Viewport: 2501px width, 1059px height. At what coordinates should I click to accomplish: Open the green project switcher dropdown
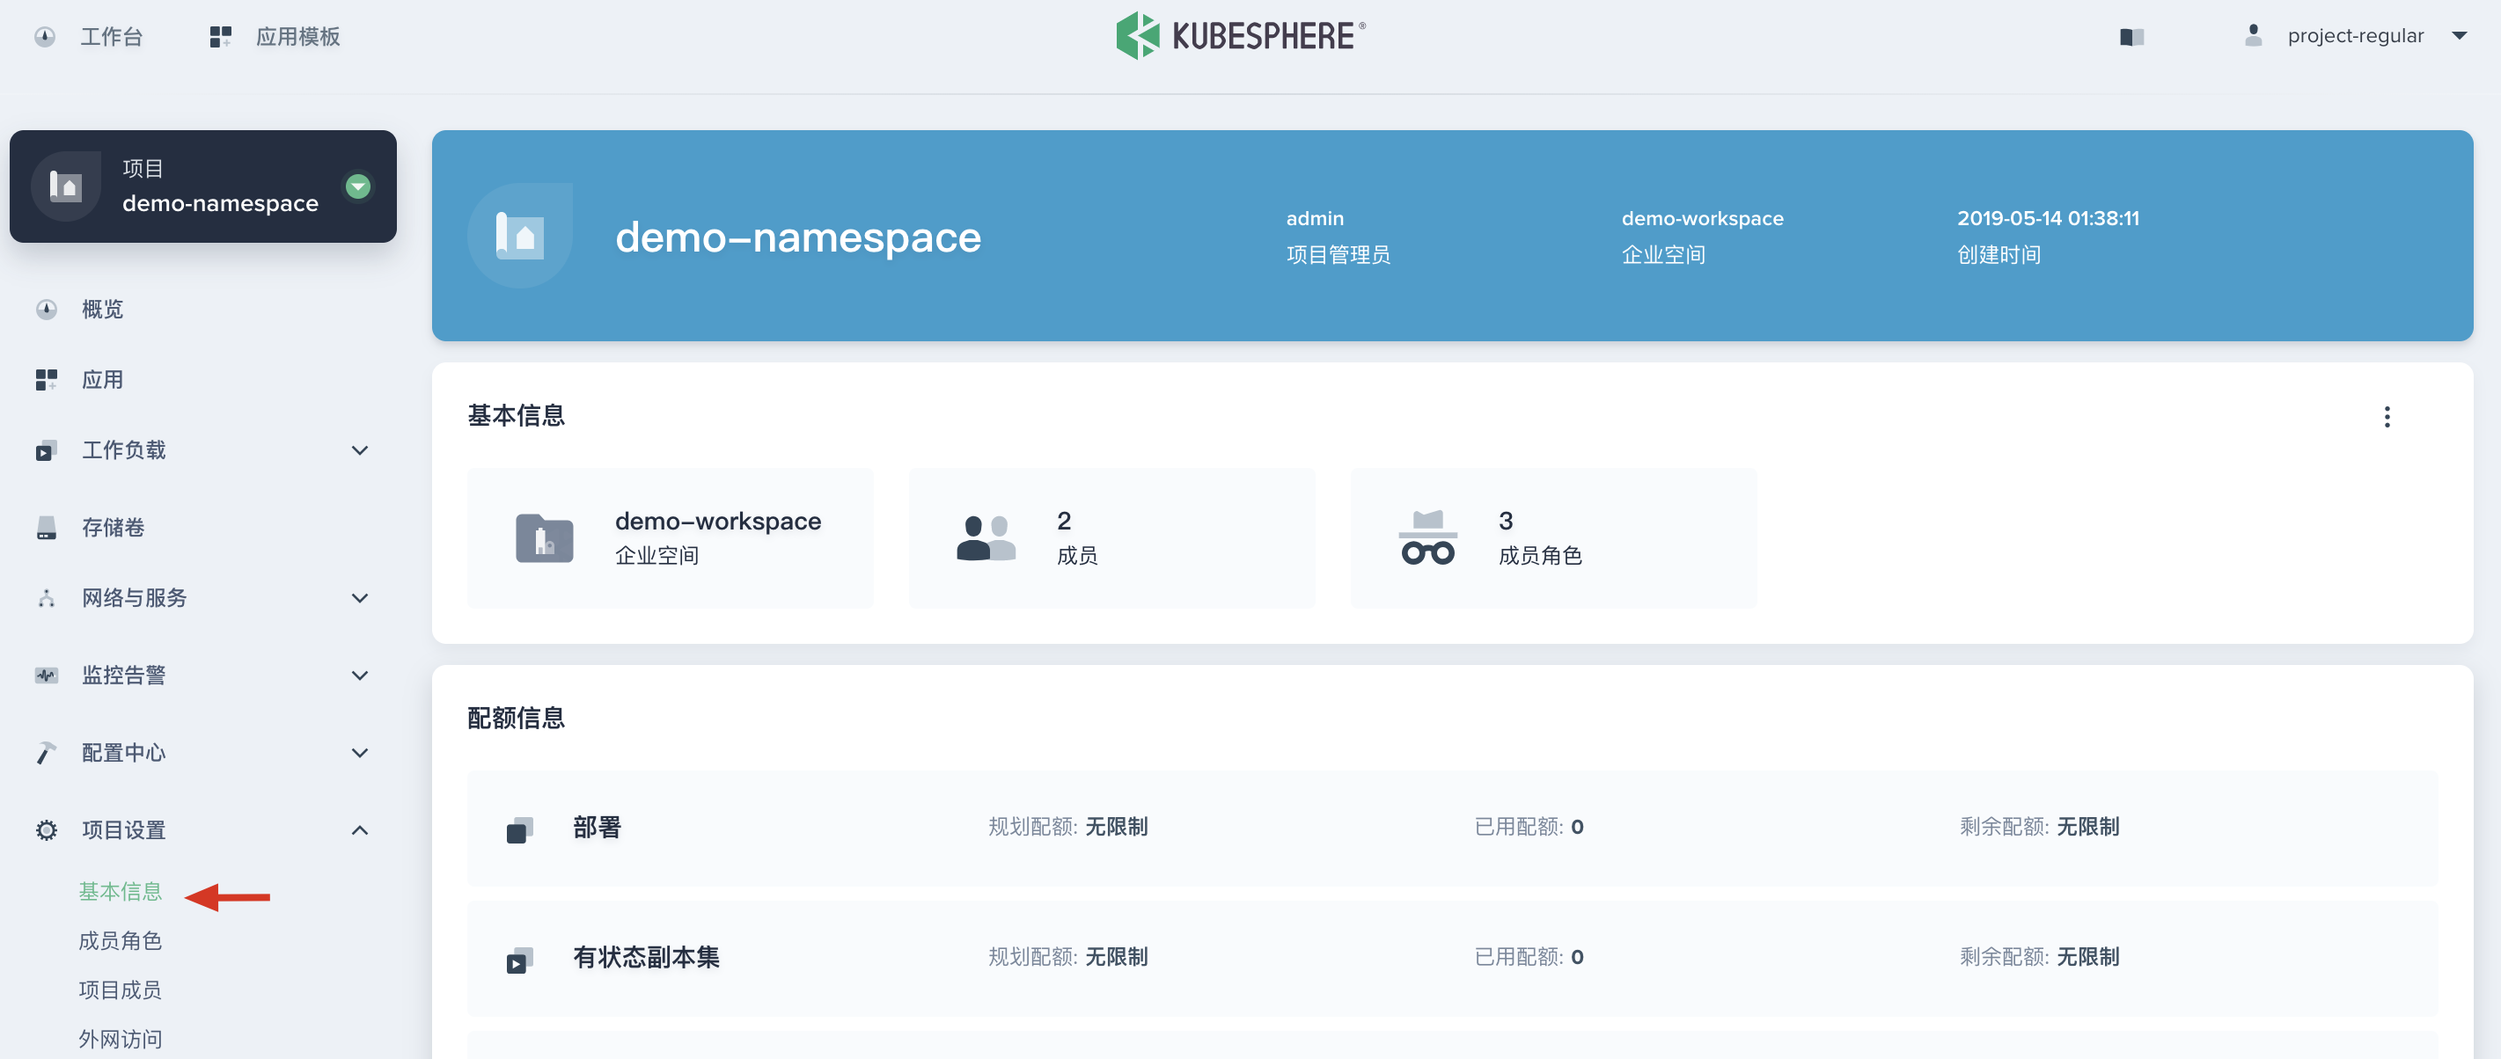tap(357, 186)
